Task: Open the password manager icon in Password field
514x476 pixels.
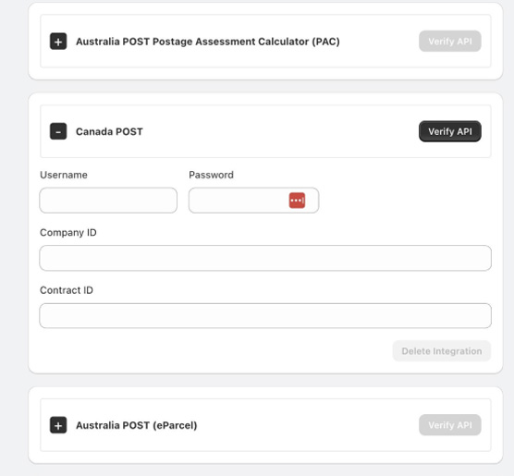Action: (297, 201)
